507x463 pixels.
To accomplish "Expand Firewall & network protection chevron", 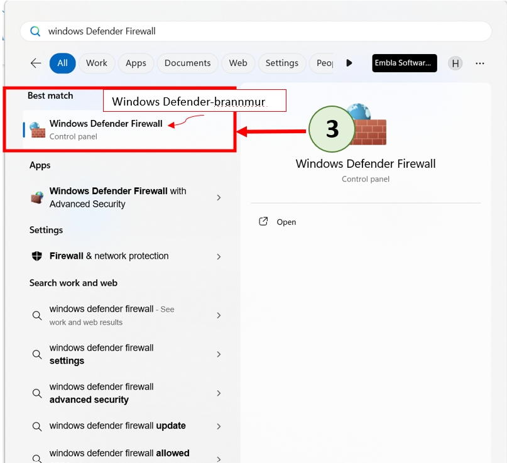I will [219, 256].
